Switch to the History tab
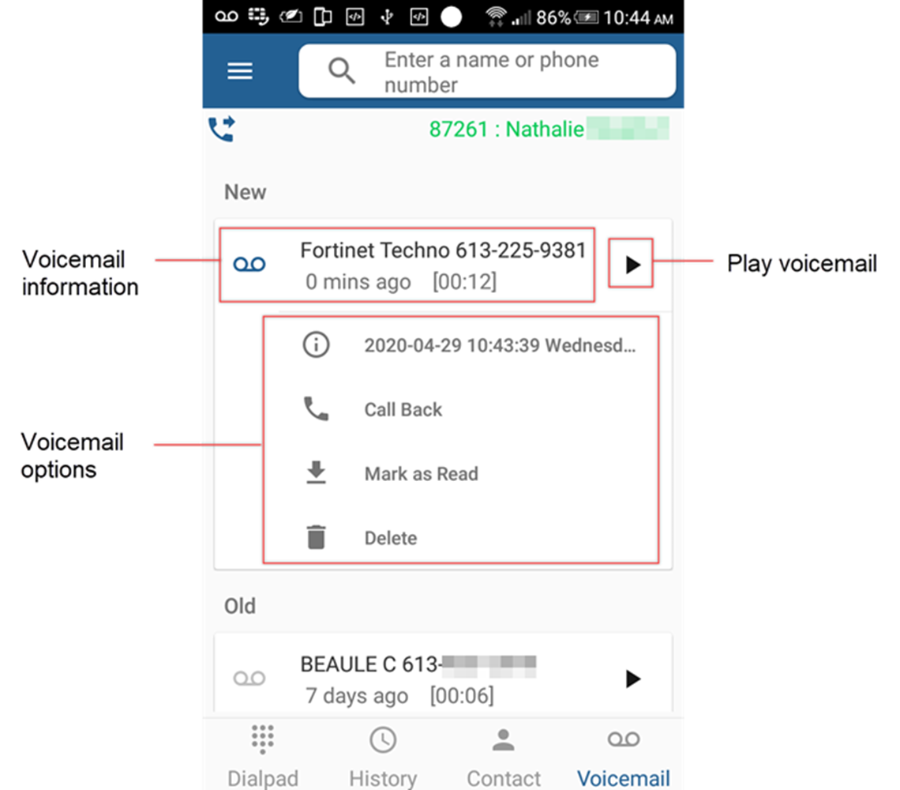The width and height of the screenshot is (900, 790). tap(382, 750)
